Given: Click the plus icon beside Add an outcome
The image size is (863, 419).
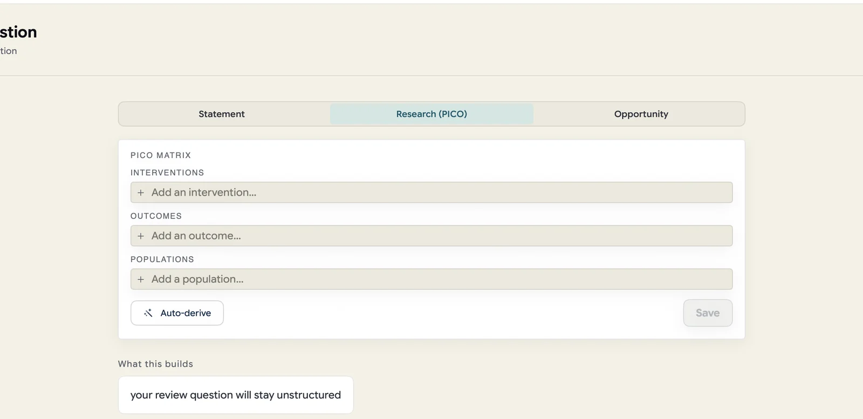Looking at the screenshot, I should (141, 236).
